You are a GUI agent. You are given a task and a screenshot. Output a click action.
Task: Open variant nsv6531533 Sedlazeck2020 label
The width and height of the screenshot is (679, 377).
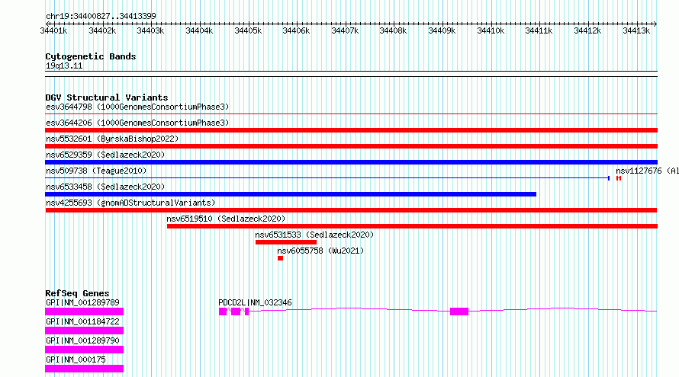[x=314, y=235]
